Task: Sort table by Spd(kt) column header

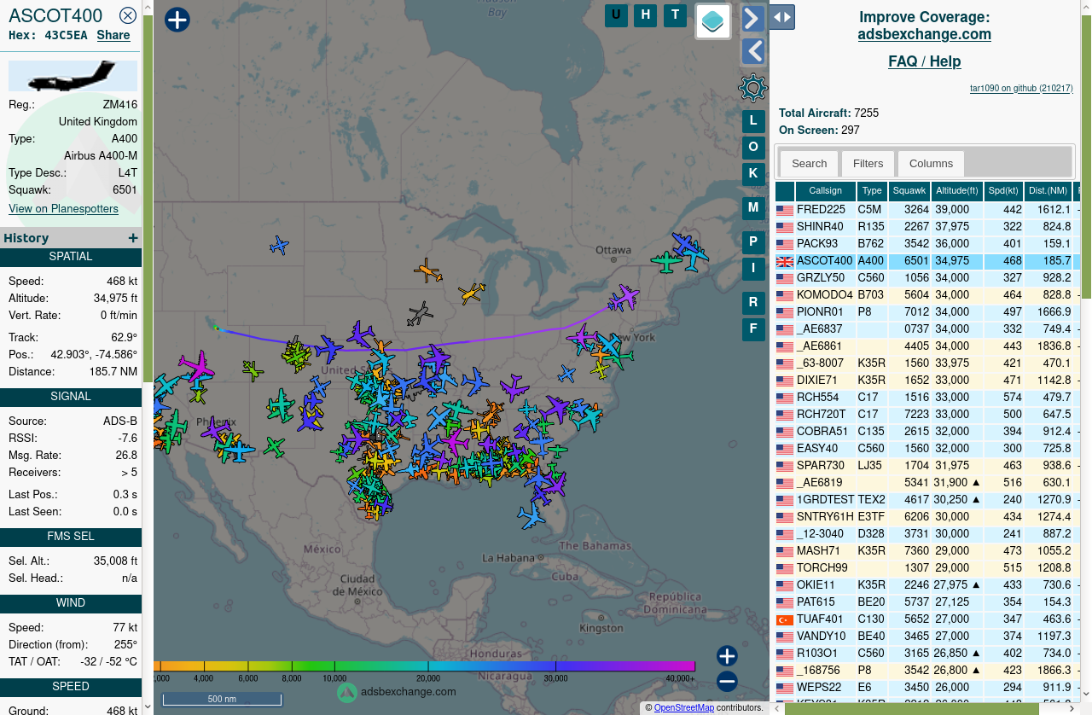Action: [1002, 190]
